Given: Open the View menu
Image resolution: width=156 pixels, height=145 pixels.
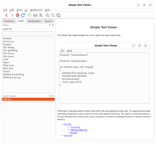Looking at the screenshot, I should [19, 10].
